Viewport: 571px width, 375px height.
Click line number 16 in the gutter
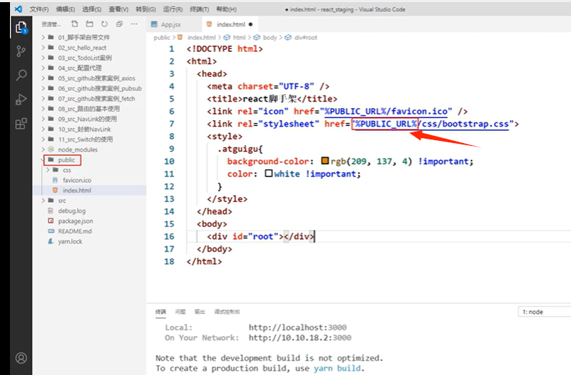[x=169, y=236]
